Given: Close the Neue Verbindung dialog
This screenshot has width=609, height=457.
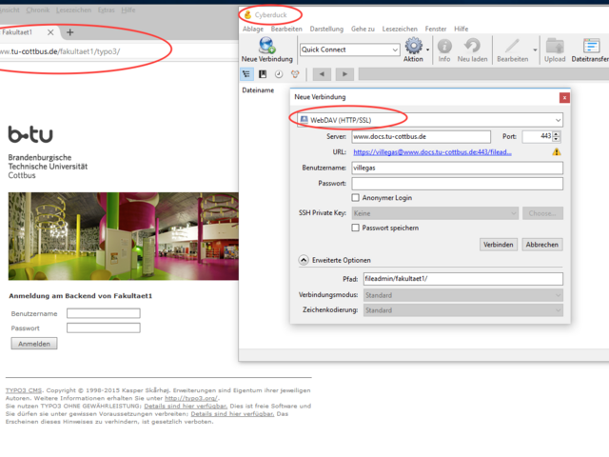Looking at the screenshot, I should coord(564,97).
